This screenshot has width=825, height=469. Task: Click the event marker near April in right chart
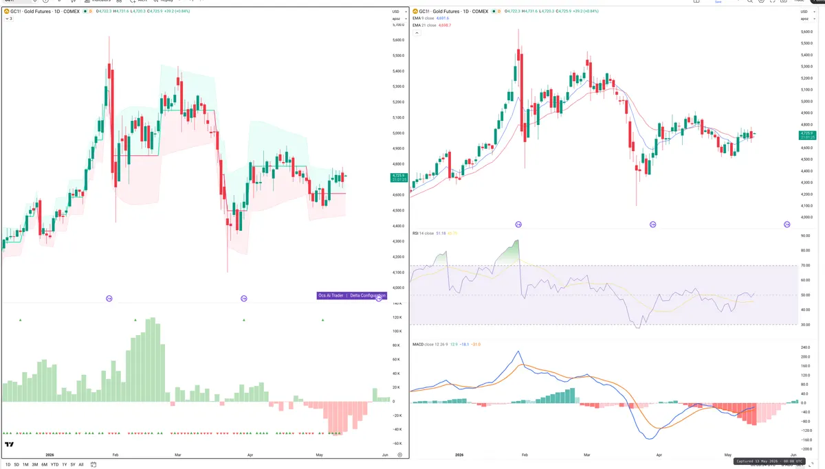[x=652, y=225]
